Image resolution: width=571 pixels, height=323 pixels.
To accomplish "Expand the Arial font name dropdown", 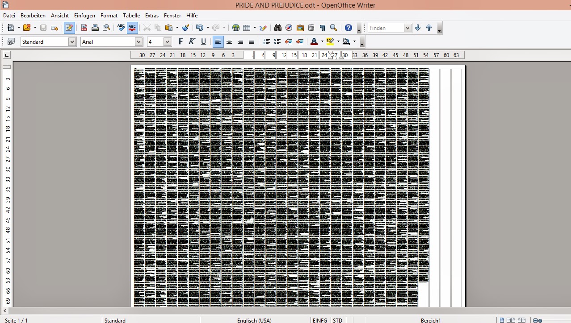I will coord(139,41).
